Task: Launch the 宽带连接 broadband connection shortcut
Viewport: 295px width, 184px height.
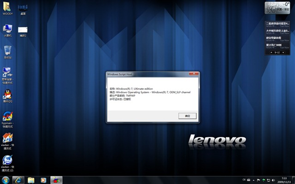Action: pyautogui.click(x=7, y=76)
